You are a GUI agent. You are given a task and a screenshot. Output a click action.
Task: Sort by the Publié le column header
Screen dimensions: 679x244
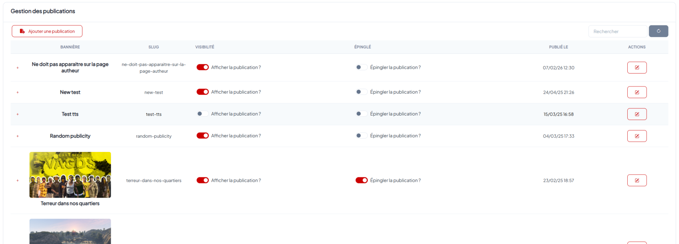tap(559, 47)
